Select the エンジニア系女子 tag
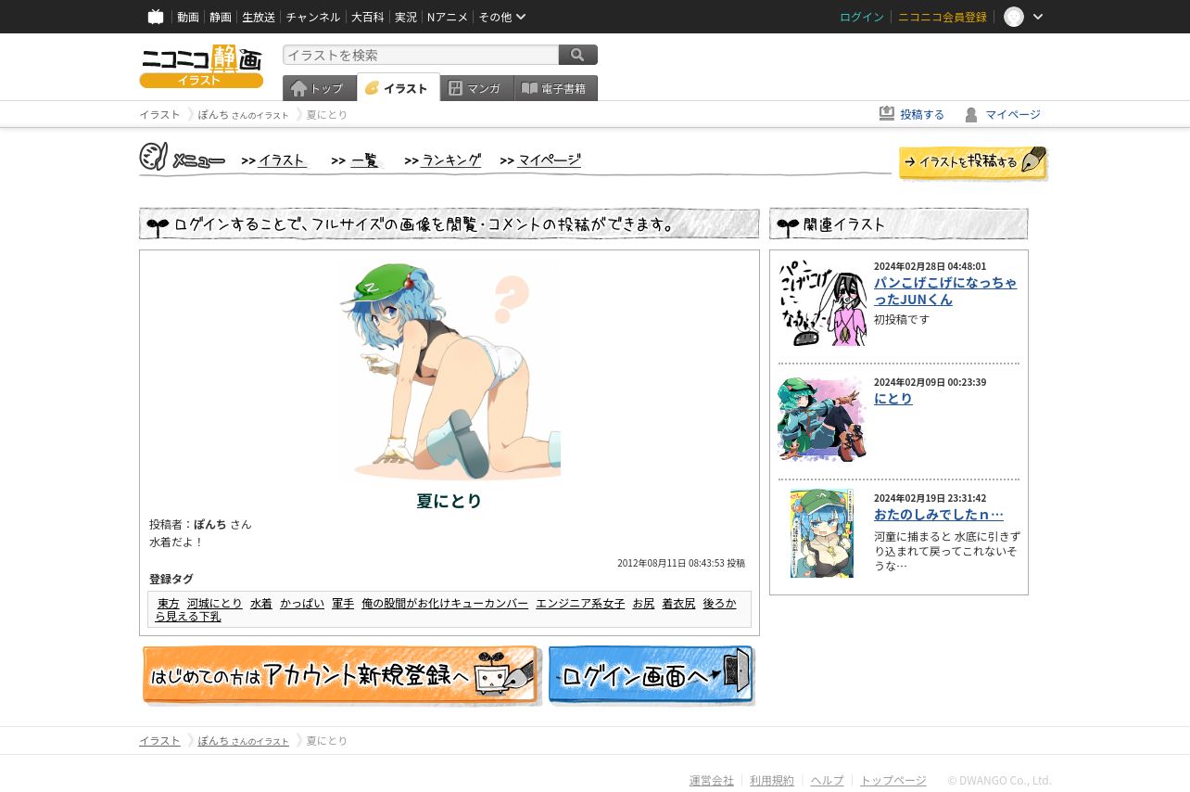This screenshot has height=792, width=1190. pos(580,604)
